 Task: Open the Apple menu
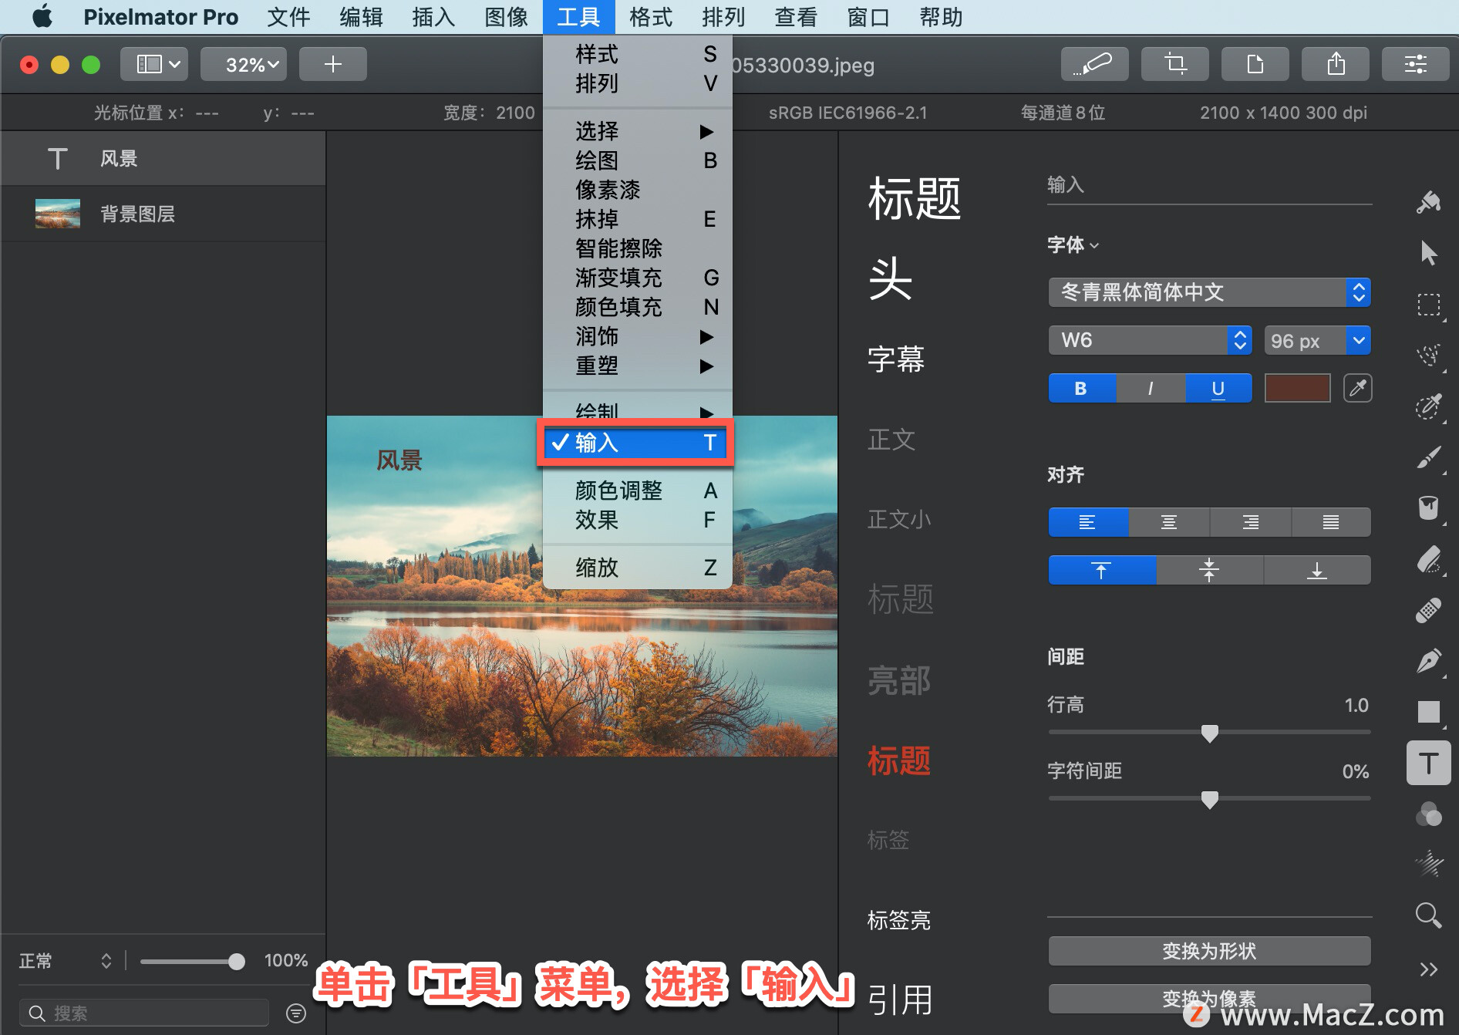click(42, 16)
